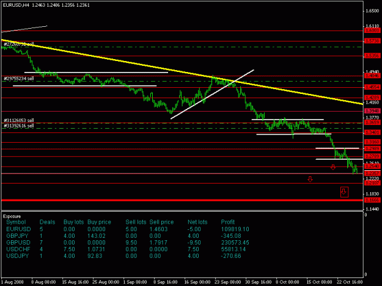Click the -270.66 profit value
Viewport: 382px width, 286px height.
tap(231, 256)
